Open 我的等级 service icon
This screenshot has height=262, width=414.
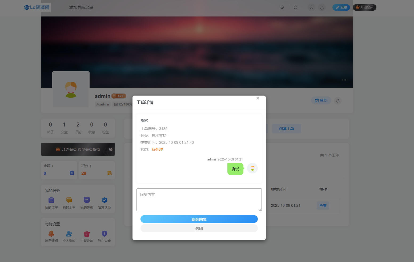(x=87, y=200)
